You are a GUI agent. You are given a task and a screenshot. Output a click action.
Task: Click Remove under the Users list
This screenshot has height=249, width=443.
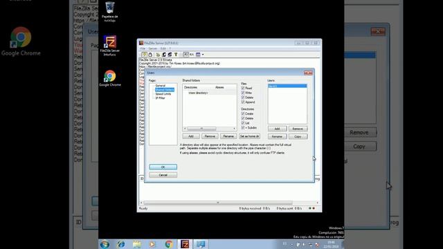(x=298, y=129)
